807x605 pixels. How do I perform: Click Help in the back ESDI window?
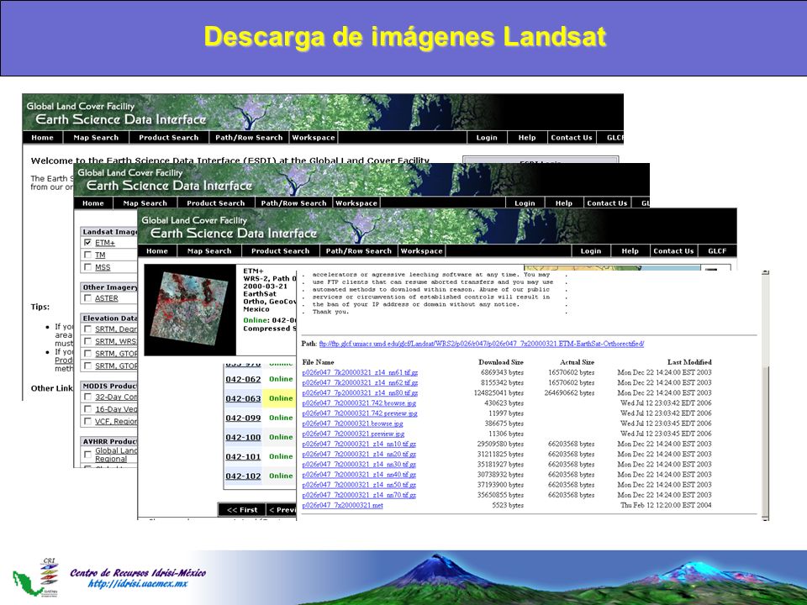(527, 137)
